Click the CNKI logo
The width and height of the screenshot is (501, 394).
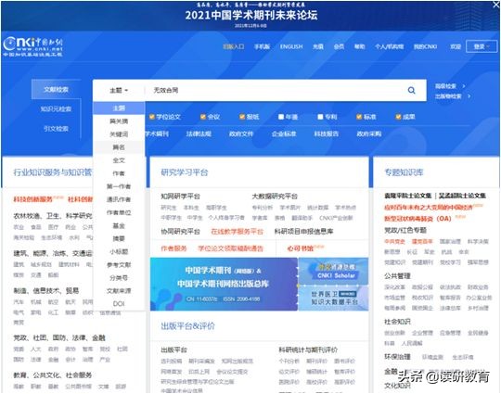[x=32, y=46]
